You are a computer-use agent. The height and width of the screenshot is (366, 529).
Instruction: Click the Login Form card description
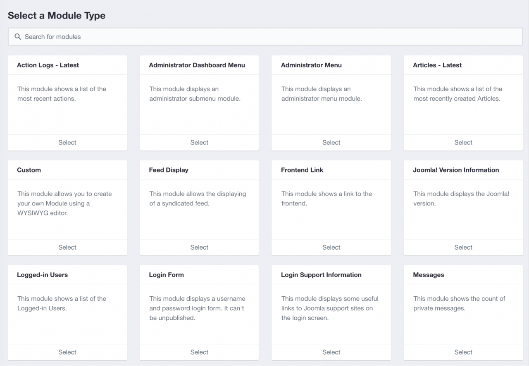pos(198,308)
